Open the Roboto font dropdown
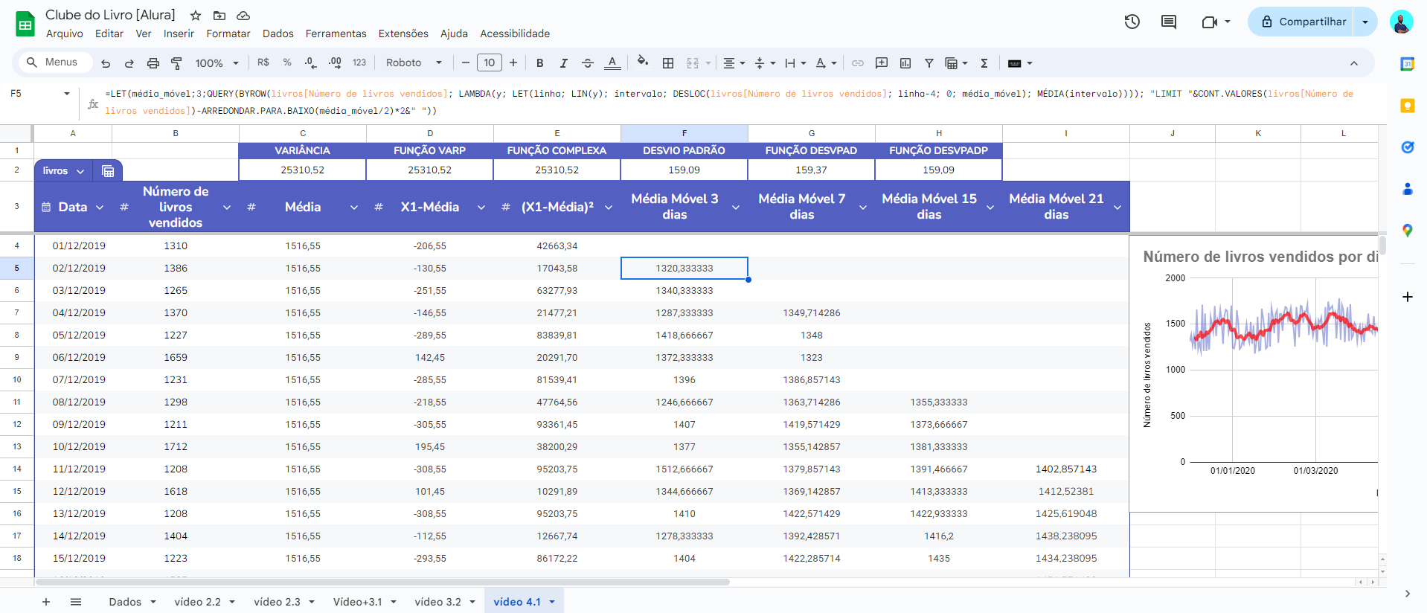1427x613 pixels. (414, 62)
